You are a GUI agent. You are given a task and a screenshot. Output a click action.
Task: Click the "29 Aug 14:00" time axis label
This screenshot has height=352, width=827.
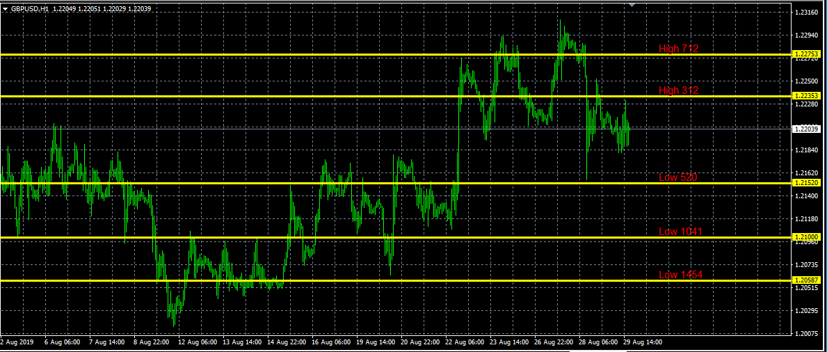pyautogui.click(x=643, y=342)
